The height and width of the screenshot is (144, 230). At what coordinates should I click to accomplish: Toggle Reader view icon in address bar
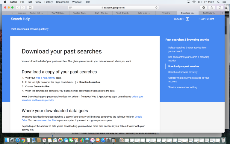coord(70,7)
